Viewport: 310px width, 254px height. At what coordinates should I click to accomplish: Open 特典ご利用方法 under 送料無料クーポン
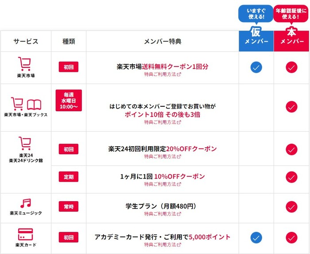pos(162,74)
